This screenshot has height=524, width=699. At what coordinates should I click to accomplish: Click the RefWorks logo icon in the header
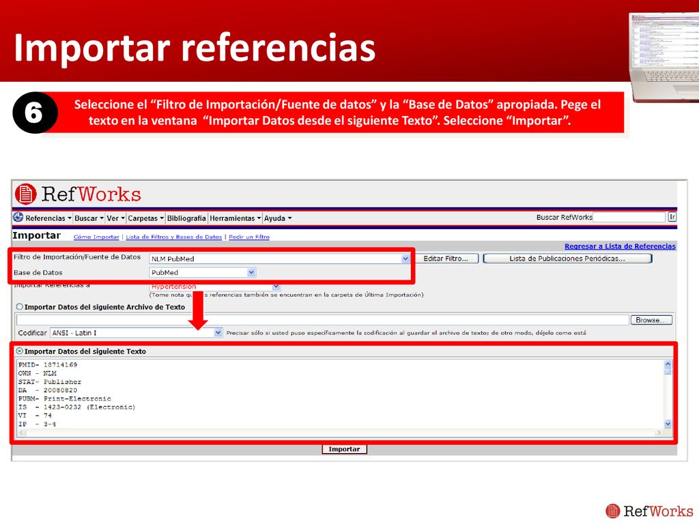[25, 194]
